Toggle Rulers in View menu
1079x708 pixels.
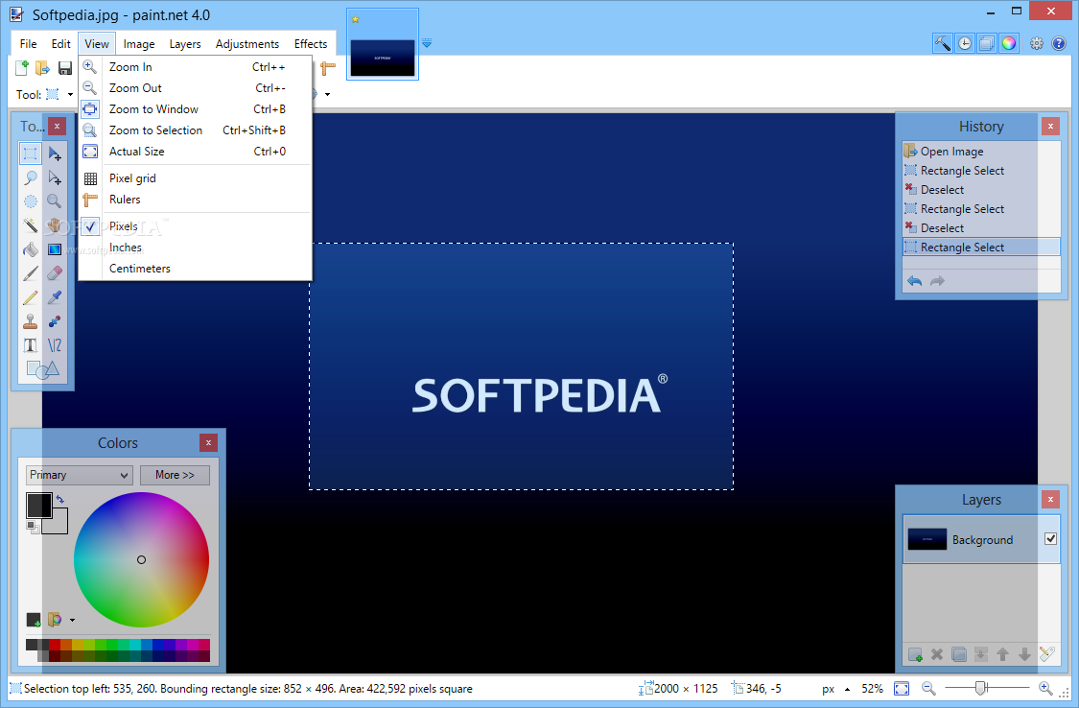click(x=196, y=200)
